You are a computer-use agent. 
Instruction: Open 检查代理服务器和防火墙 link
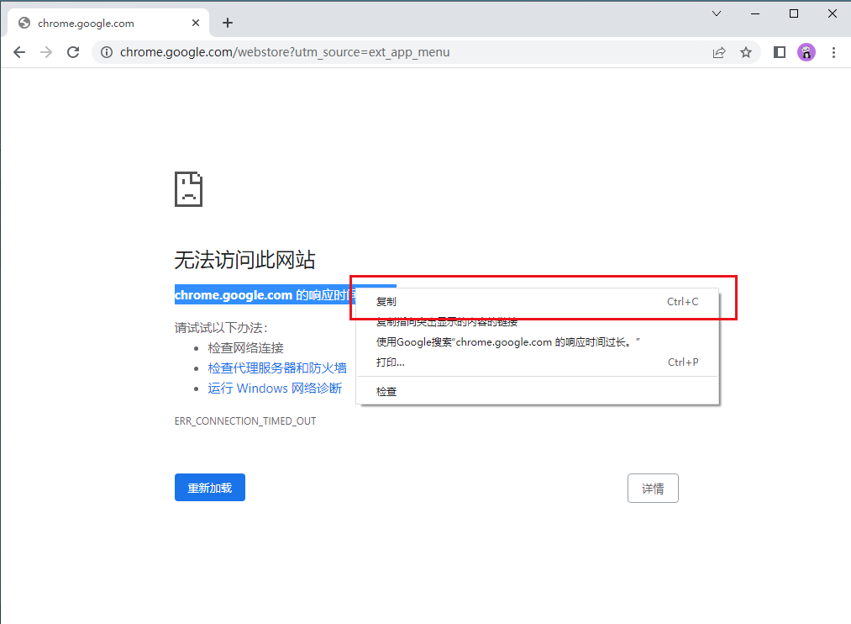click(x=276, y=368)
